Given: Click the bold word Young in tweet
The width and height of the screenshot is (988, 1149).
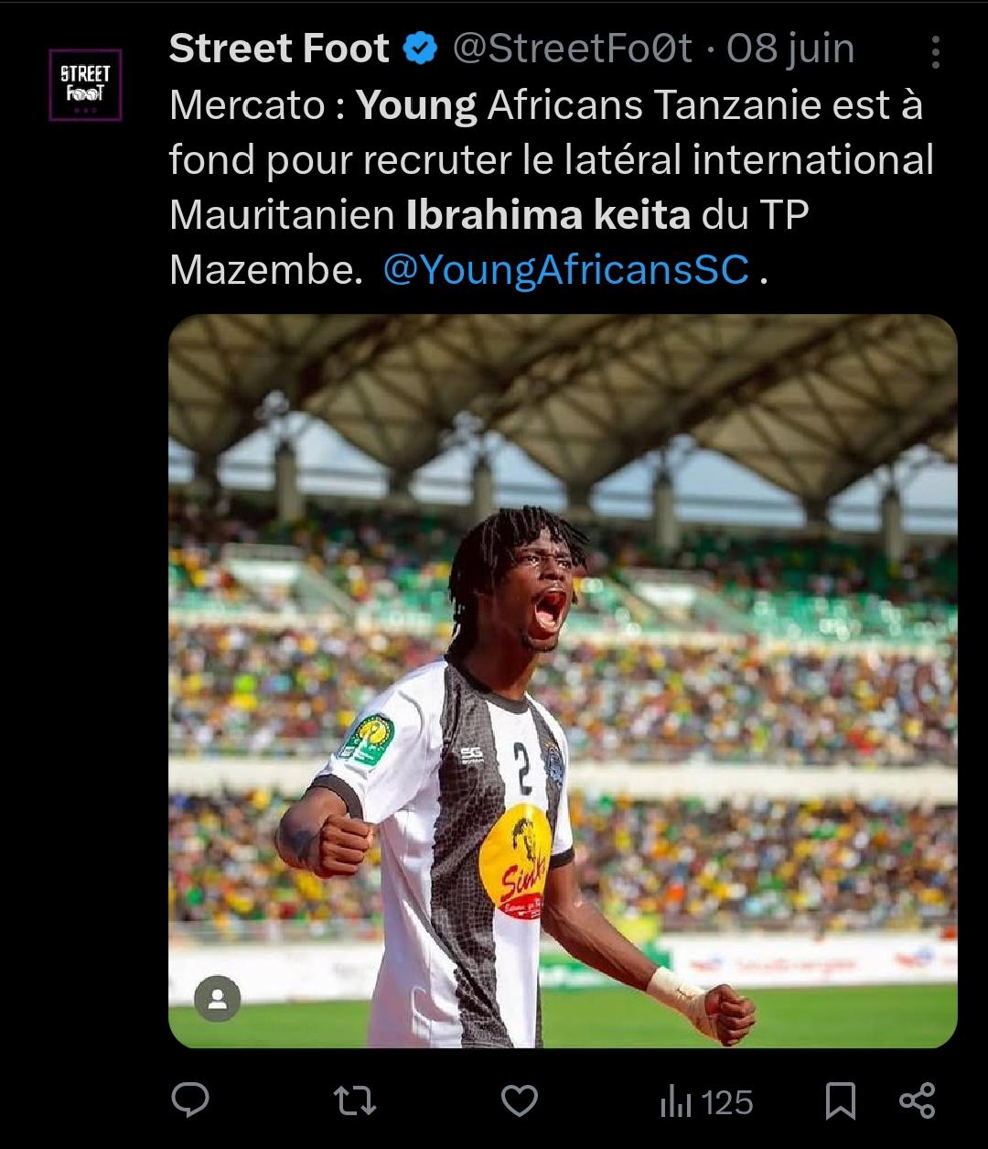Looking at the screenshot, I should tap(416, 107).
